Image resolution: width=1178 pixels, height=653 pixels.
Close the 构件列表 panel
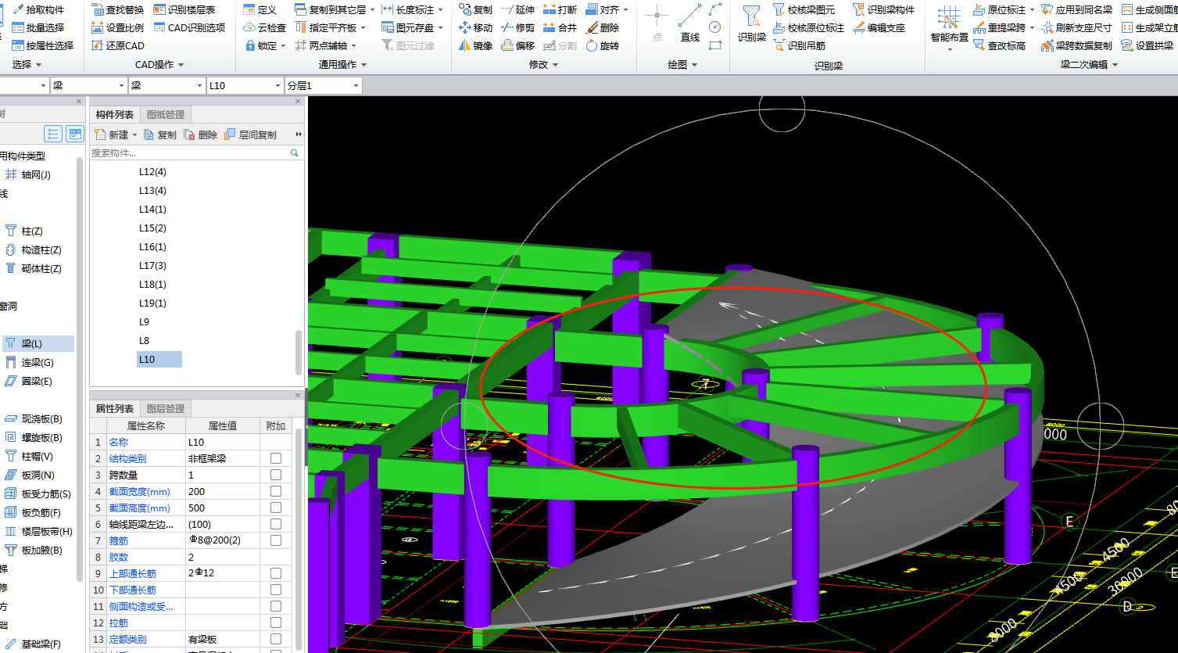(x=298, y=101)
